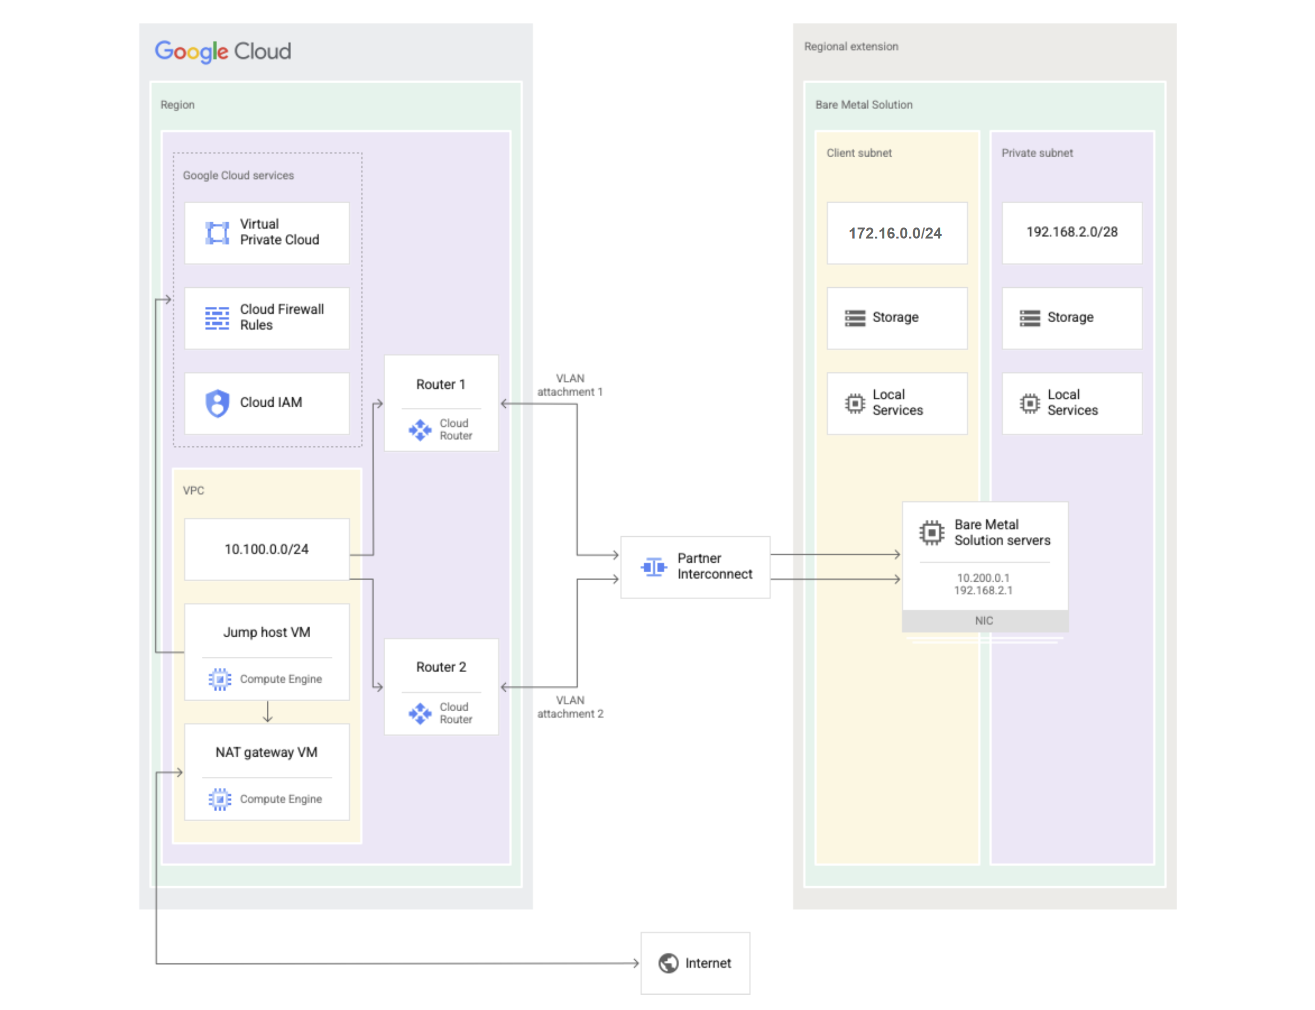
Task: Click the Partner Interconnect icon
Action: click(653, 566)
